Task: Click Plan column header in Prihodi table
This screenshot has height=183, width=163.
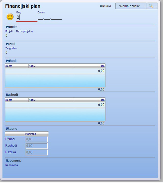Action: [89, 66]
